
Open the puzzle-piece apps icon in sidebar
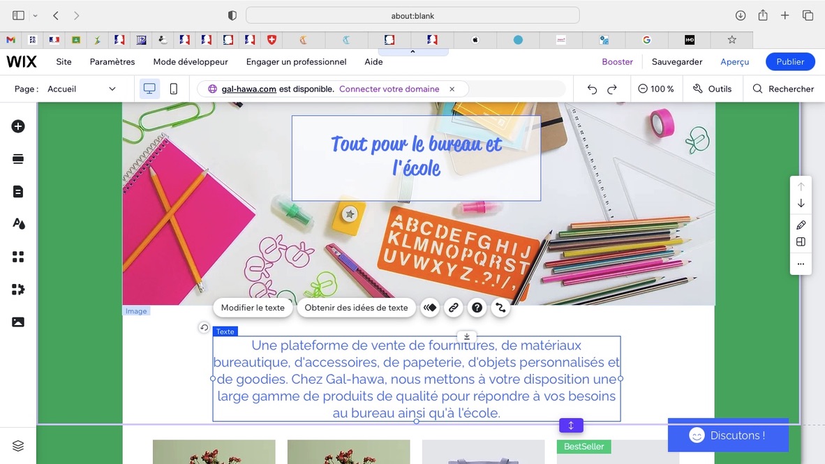coord(18,290)
